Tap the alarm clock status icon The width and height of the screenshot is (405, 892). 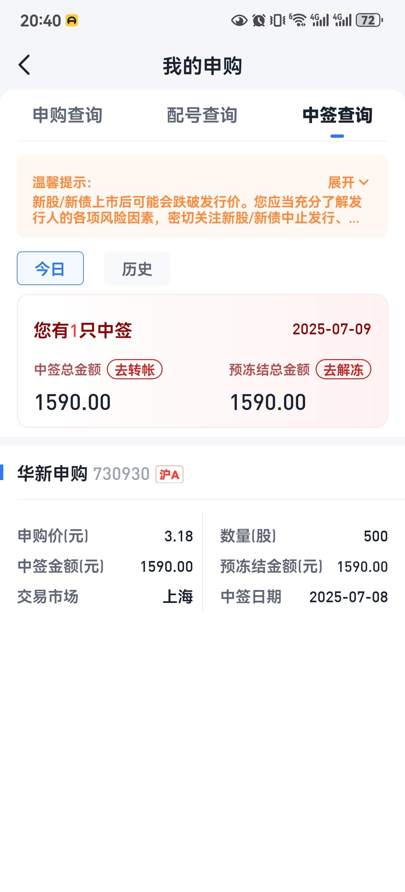pos(259,20)
